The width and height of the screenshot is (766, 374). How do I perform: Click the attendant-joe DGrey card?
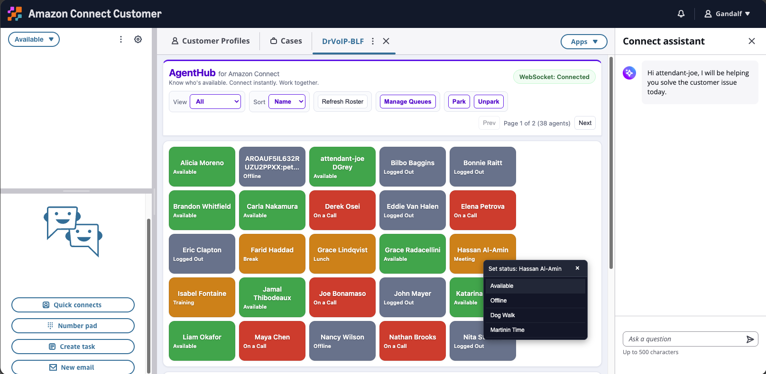[342, 167]
